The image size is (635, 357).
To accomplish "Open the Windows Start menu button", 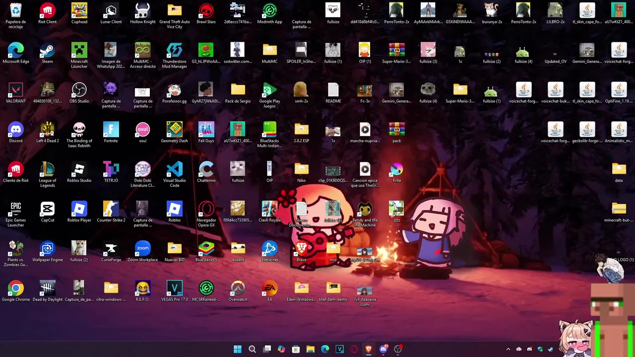I will click(x=238, y=349).
